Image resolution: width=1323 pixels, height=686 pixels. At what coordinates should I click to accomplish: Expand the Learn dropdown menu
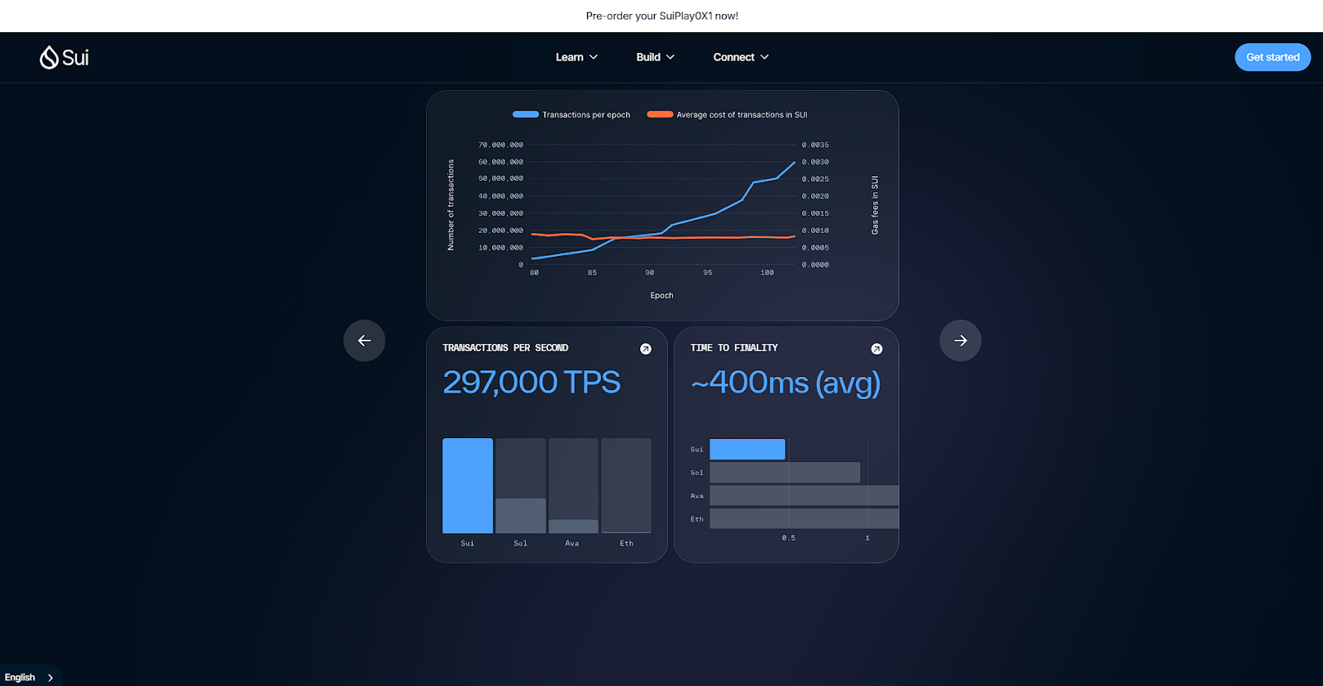[576, 57]
